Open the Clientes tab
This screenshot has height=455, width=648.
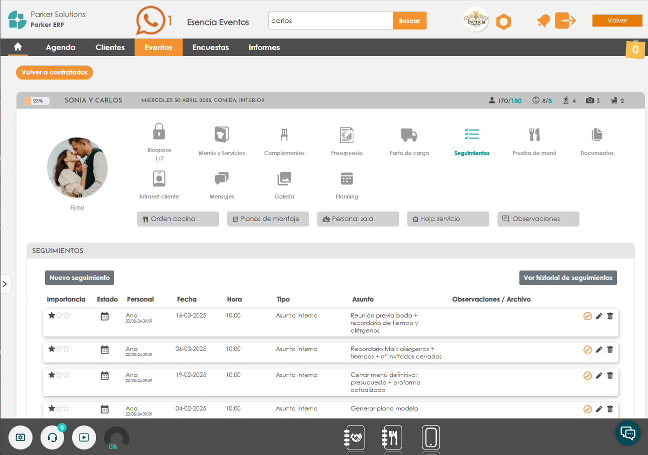tap(110, 47)
